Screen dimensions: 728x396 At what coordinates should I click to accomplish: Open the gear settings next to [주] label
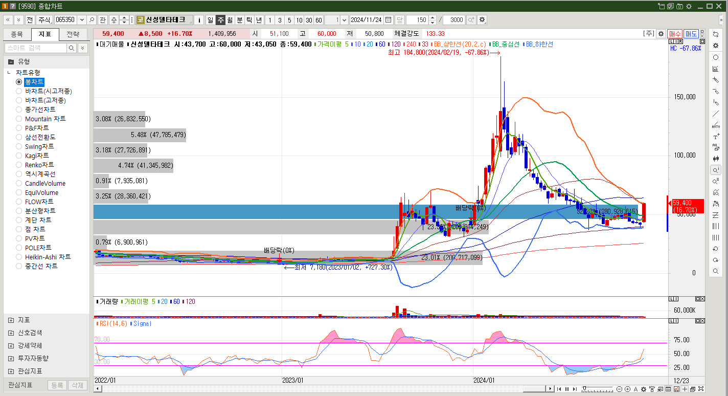pos(661,33)
